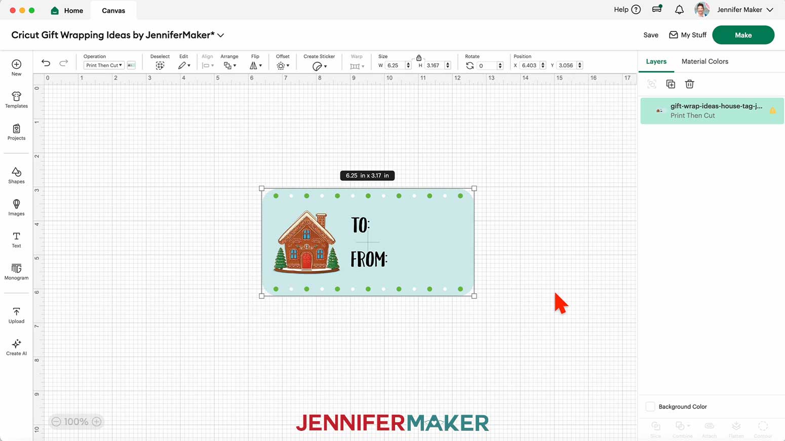Click the Y position input field
This screenshot has height=441, width=785.
566,65
